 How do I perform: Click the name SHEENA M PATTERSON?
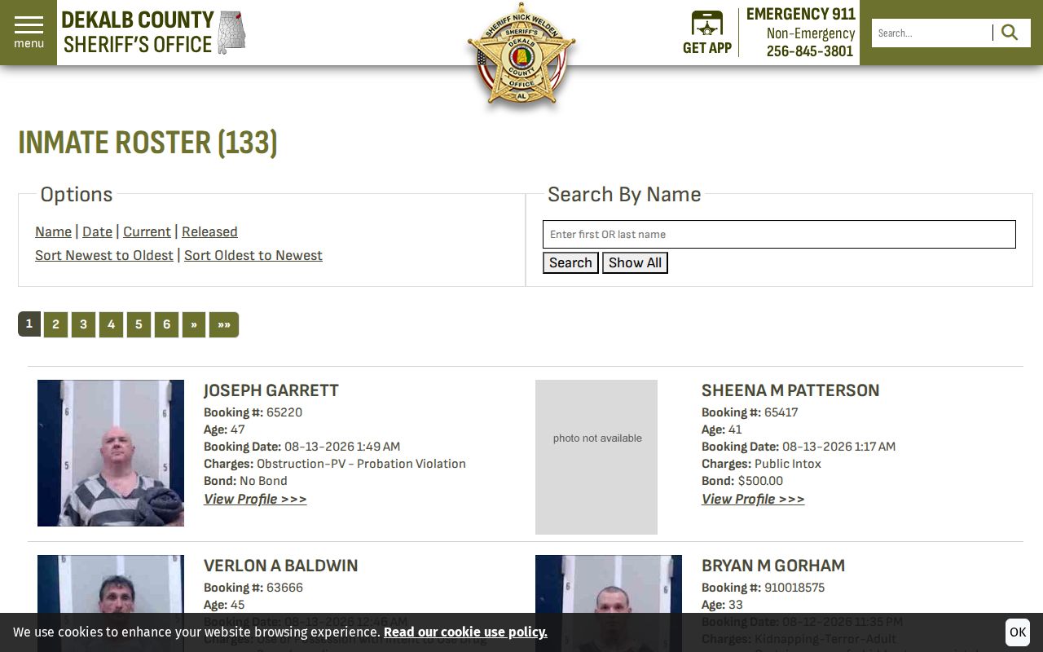tap(790, 390)
